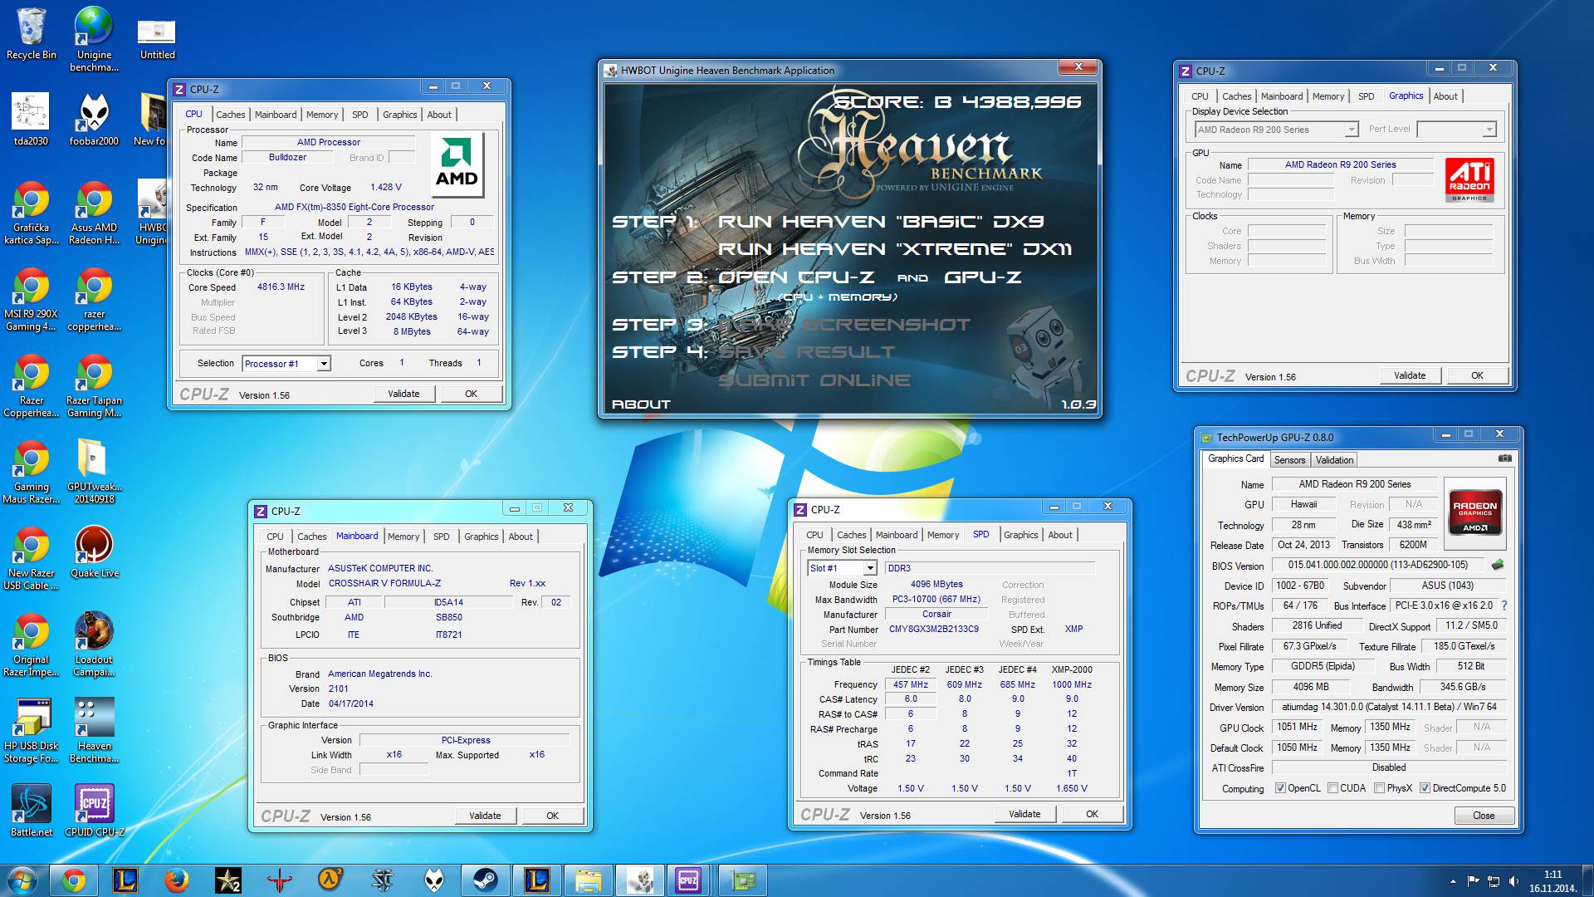Click the GPU-Z screenshot camera icon
This screenshot has width=1594, height=897.
[1504, 458]
